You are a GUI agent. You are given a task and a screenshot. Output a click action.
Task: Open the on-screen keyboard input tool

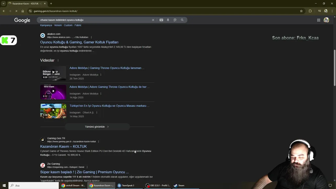click(161, 20)
